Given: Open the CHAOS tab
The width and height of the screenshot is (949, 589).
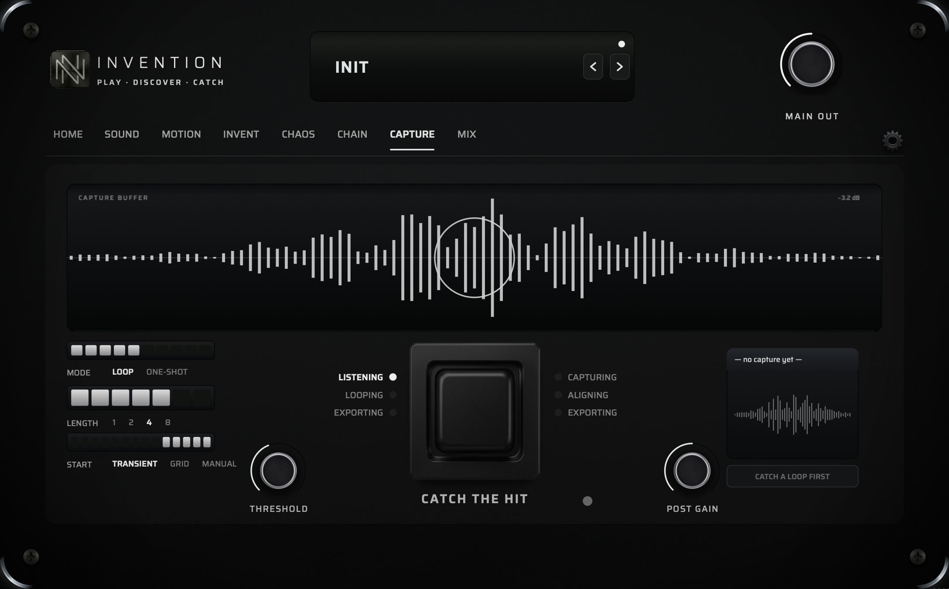Looking at the screenshot, I should [x=298, y=134].
